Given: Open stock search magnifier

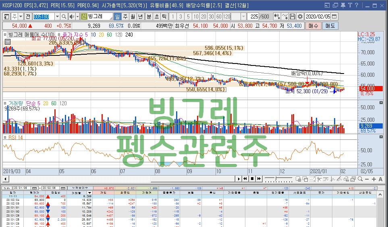Looking at the screenshot, I should pyautogui.click(x=64, y=16).
